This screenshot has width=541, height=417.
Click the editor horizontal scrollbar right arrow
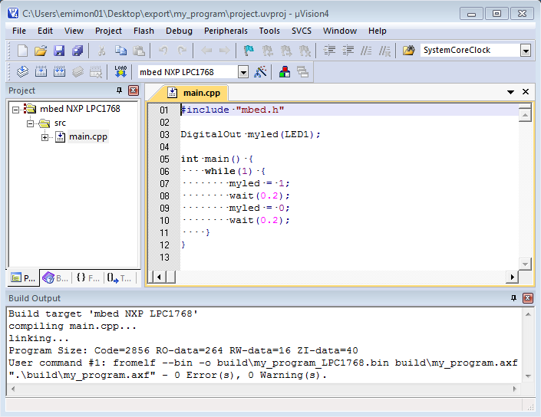coord(513,277)
